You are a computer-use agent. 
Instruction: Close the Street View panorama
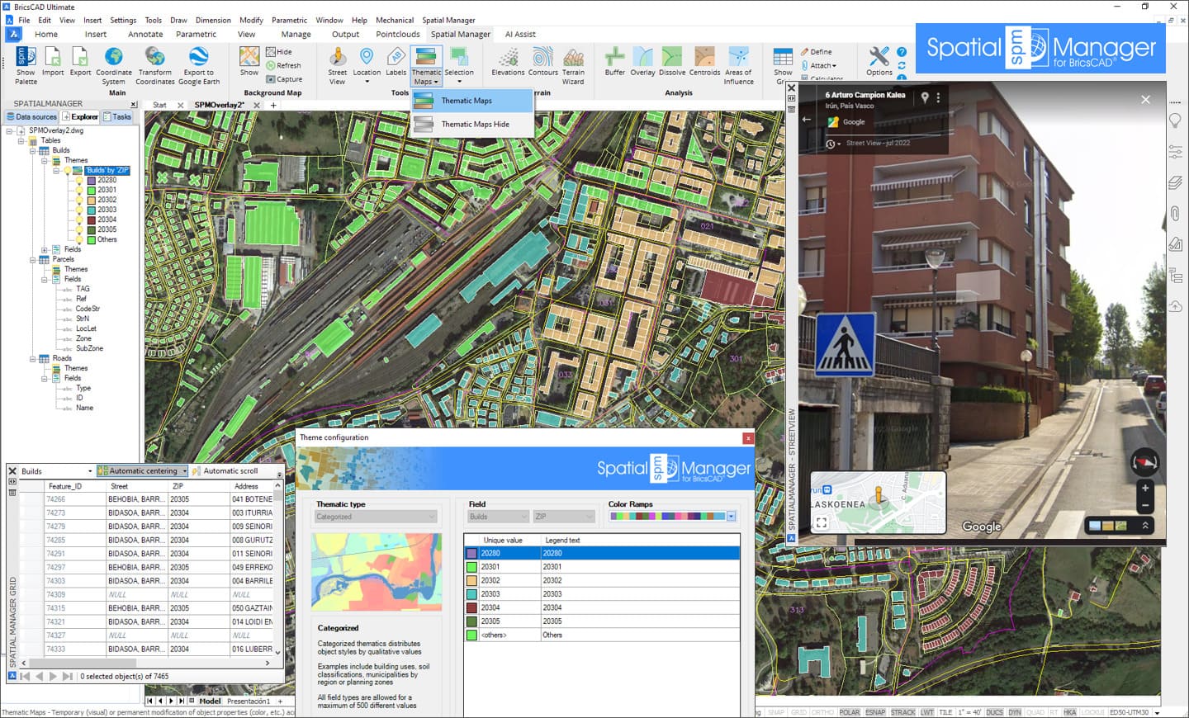click(1145, 100)
